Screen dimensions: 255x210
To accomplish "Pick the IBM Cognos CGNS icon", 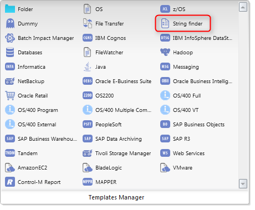I will (x=88, y=38).
